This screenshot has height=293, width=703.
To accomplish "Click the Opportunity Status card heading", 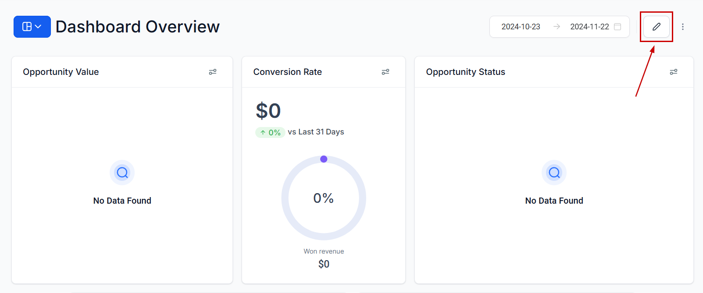I will pos(466,72).
